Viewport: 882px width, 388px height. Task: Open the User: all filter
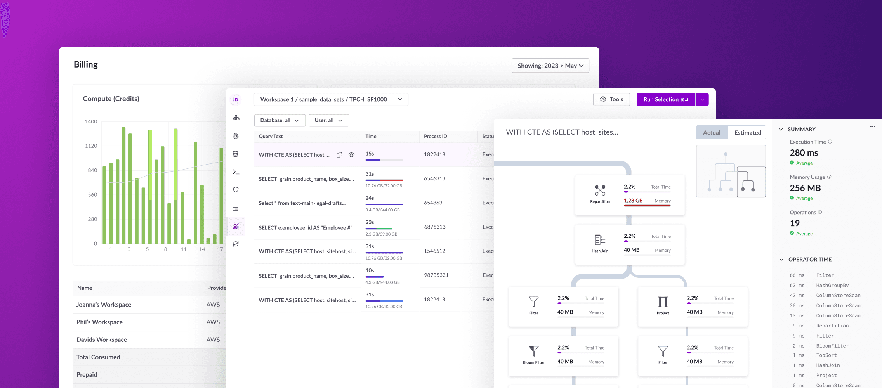tap(328, 120)
